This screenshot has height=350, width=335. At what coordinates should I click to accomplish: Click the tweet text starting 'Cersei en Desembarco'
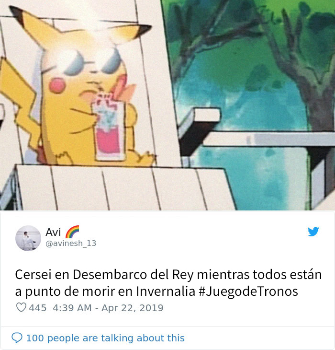(168, 283)
